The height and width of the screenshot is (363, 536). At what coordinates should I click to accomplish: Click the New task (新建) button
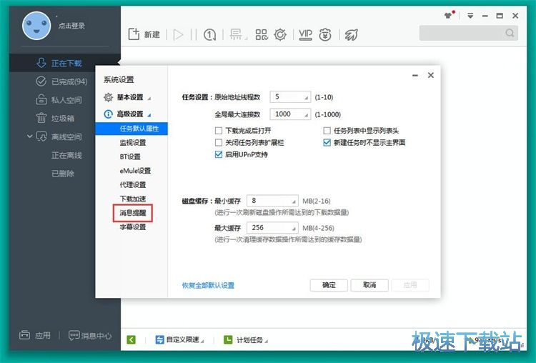point(144,34)
